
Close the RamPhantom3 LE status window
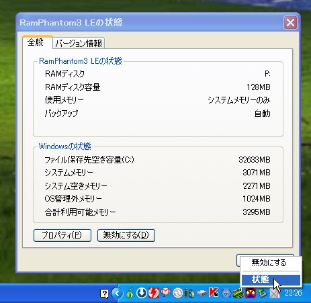[290, 22]
